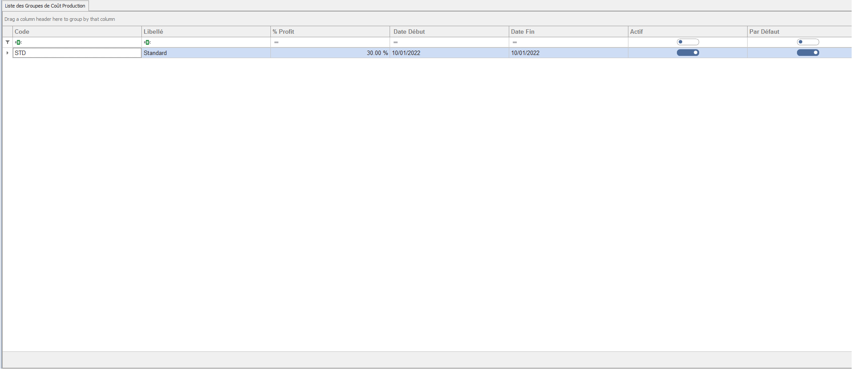Open the Code filter condition ABC icon
Screen dimensions: 853x370
tap(18, 42)
